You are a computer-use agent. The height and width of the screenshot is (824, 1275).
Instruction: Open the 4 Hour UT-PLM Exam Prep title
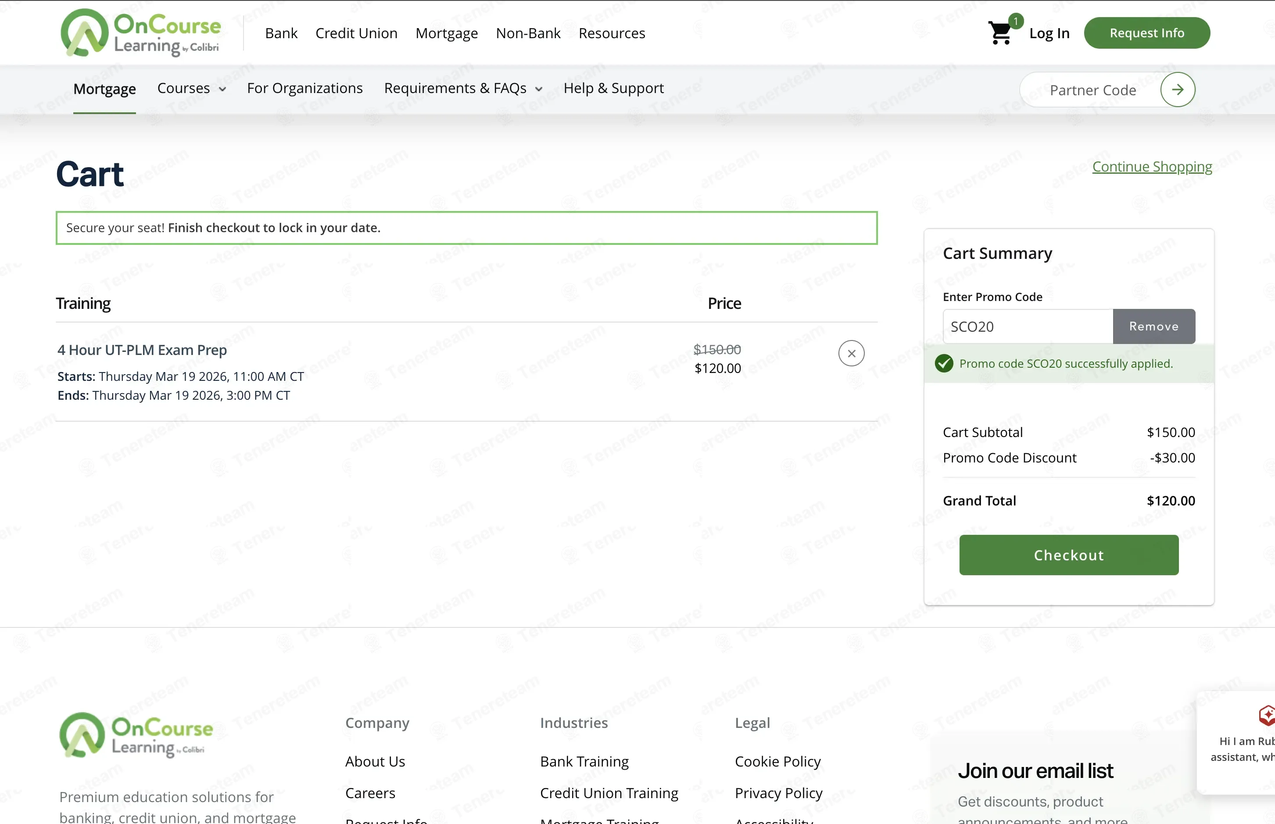(142, 350)
